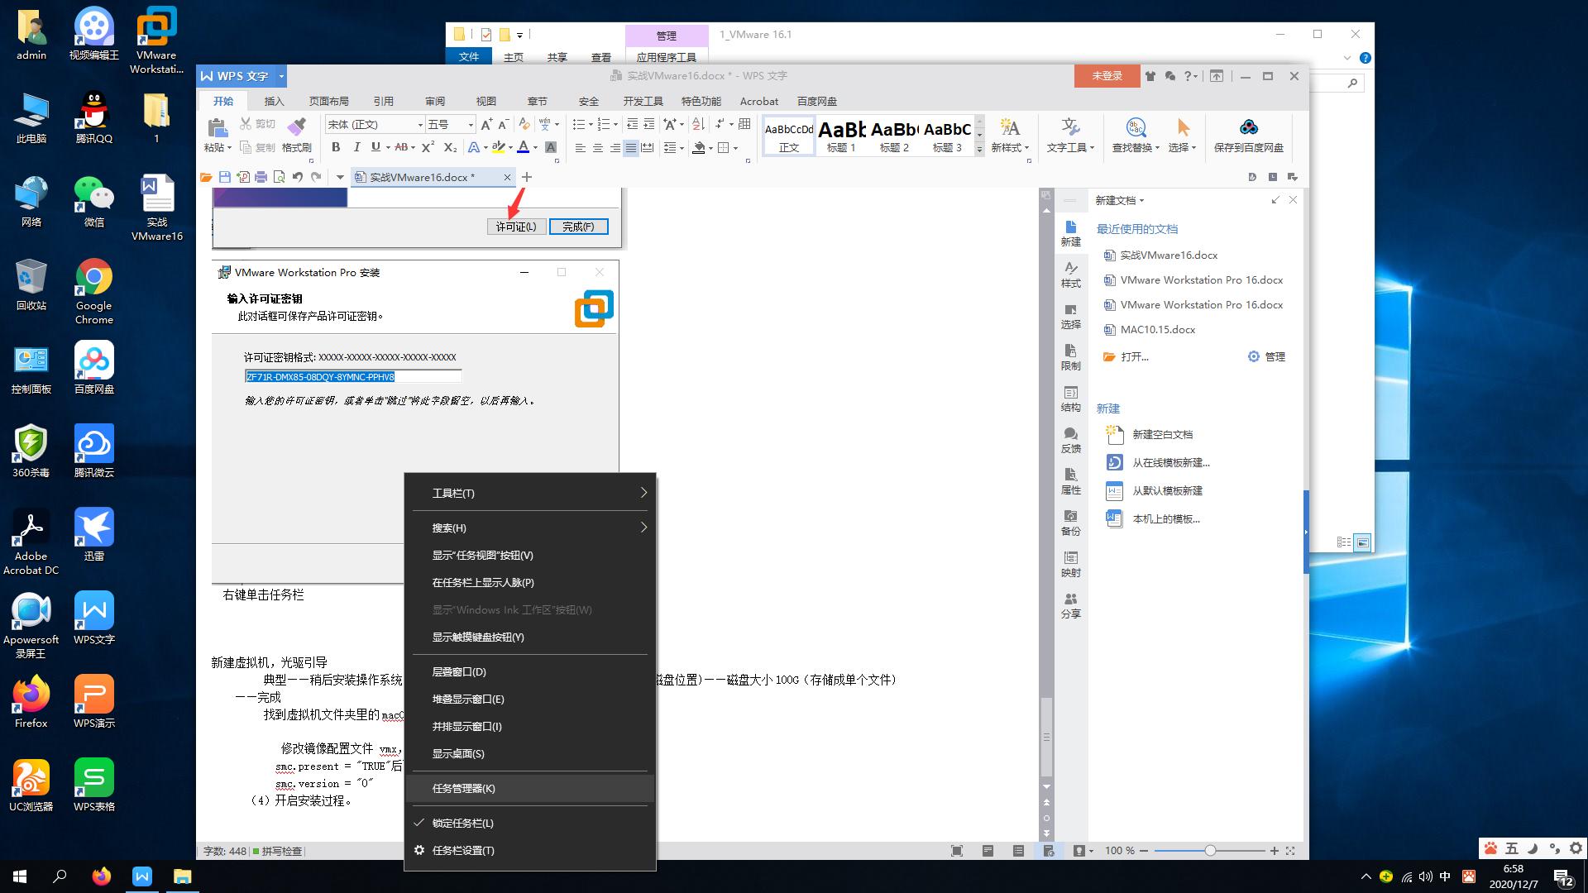Image resolution: width=1588 pixels, height=893 pixels.
Task: Select 任务管理器 from the context menu
Action: point(465,788)
